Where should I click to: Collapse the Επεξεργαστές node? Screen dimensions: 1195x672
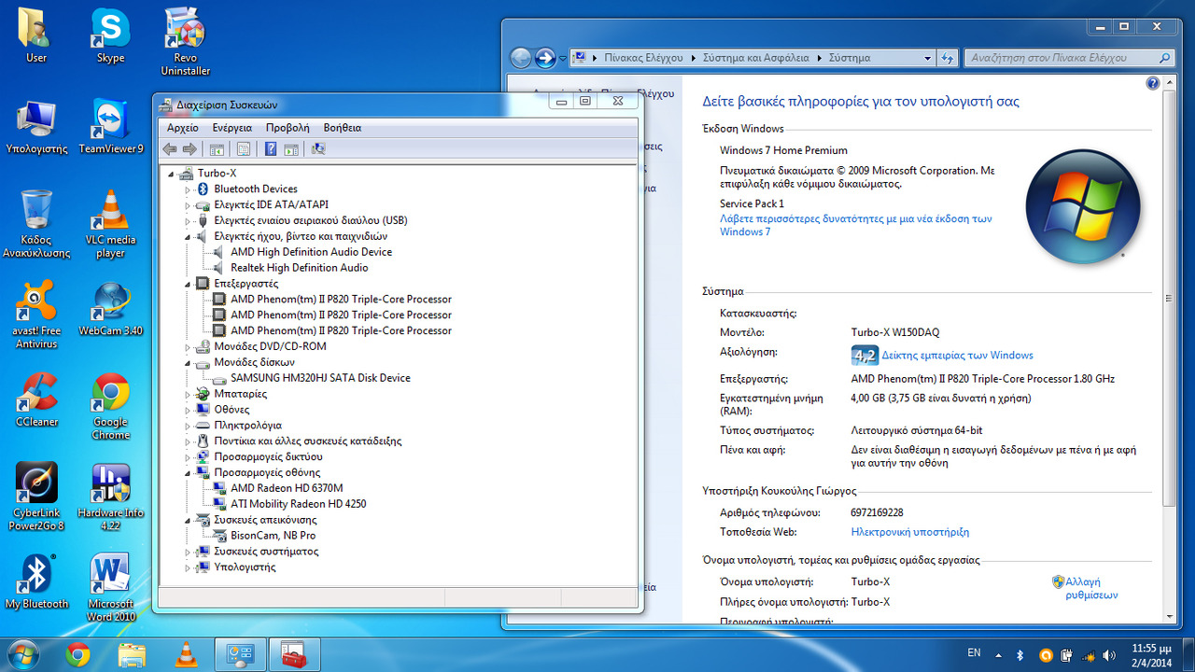coord(188,284)
